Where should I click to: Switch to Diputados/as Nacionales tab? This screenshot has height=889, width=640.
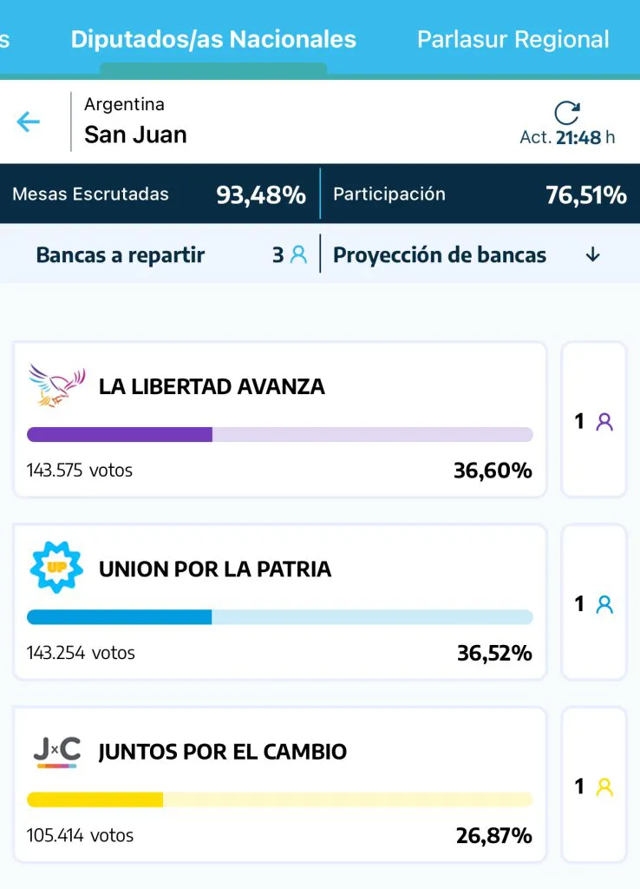213,40
